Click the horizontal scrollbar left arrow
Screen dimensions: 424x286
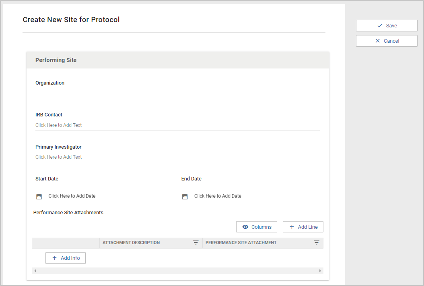tap(35, 271)
